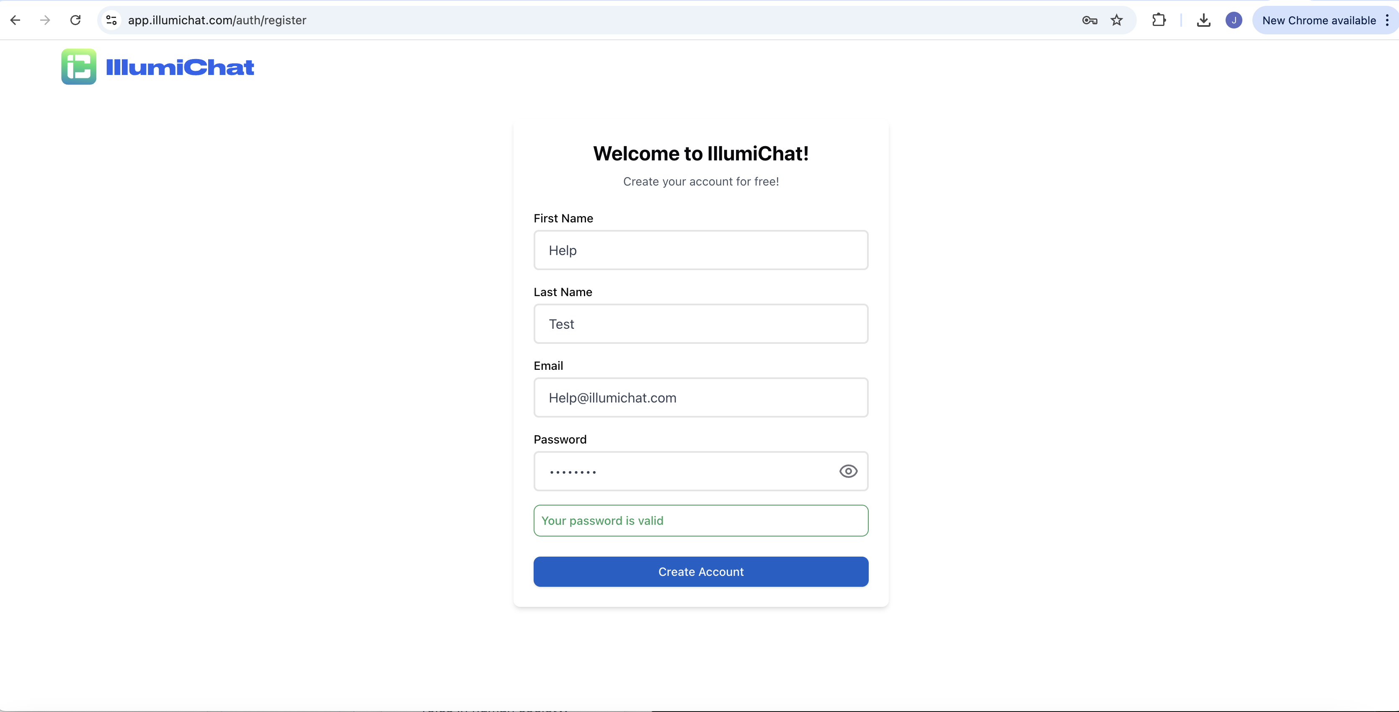Screen dimensions: 1399x712
Task: Bookmark this page with the star
Action: 1117,20
